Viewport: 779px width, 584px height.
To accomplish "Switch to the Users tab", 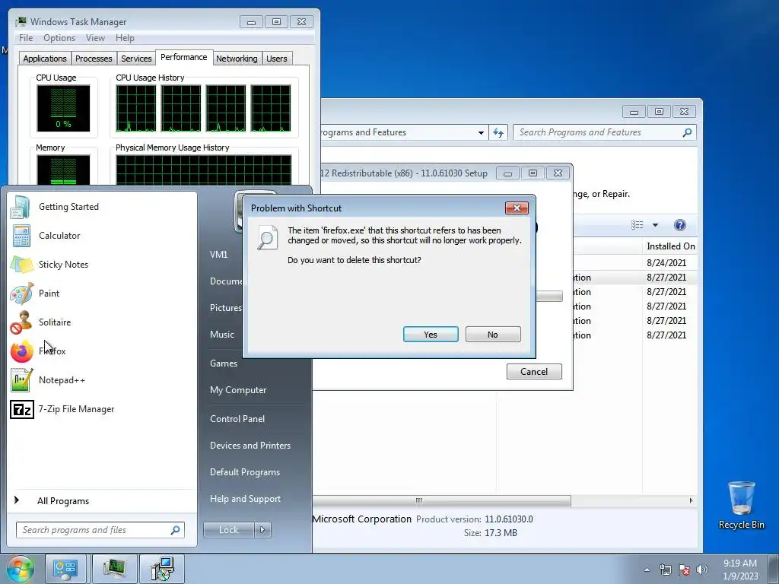I will pyautogui.click(x=276, y=58).
